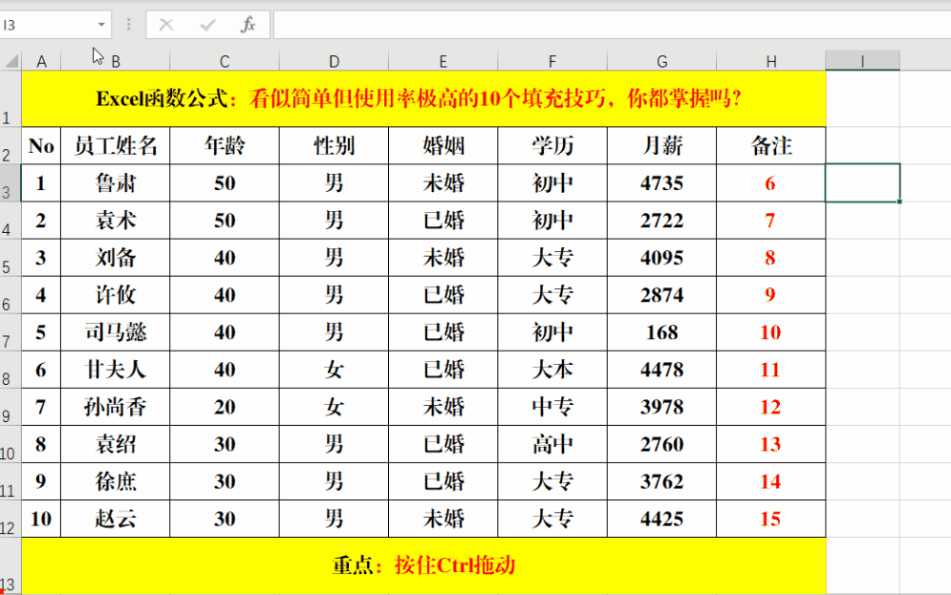Select row 1 header
This screenshot has width=951, height=595.
pyautogui.click(x=11, y=98)
